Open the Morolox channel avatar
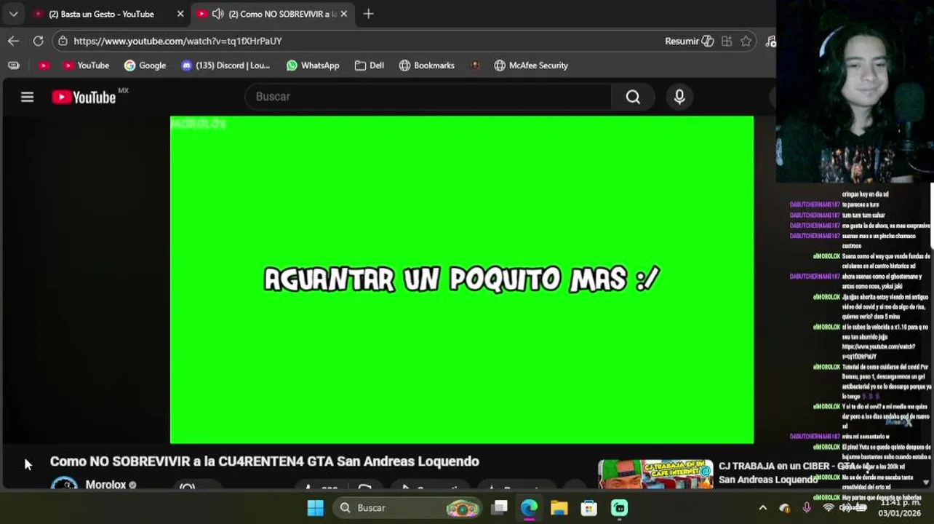The width and height of the screenshot is (934, 524). (x=64, y=484)
